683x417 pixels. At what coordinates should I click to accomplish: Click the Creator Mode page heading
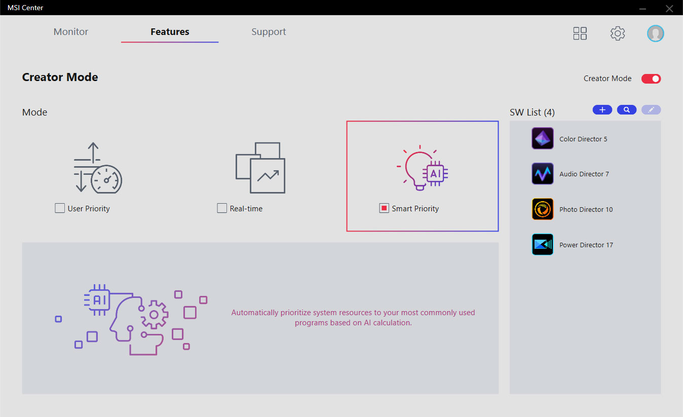click(x=60, y=78)
